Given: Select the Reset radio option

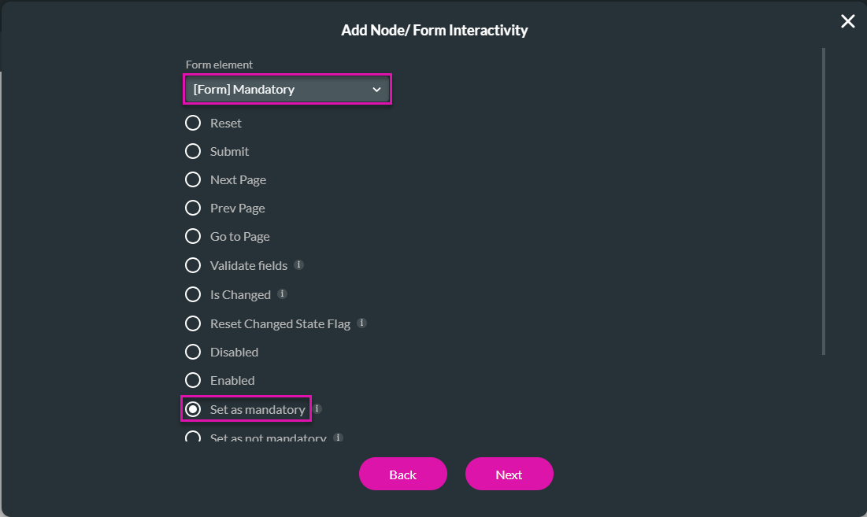Looking at the screenshot, I should point(192,123).
